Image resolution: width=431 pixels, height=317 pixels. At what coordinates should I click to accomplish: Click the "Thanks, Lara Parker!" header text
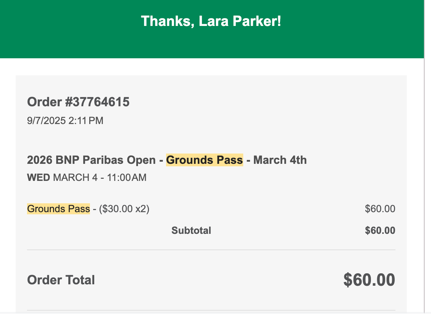click(x=211, y=21)
